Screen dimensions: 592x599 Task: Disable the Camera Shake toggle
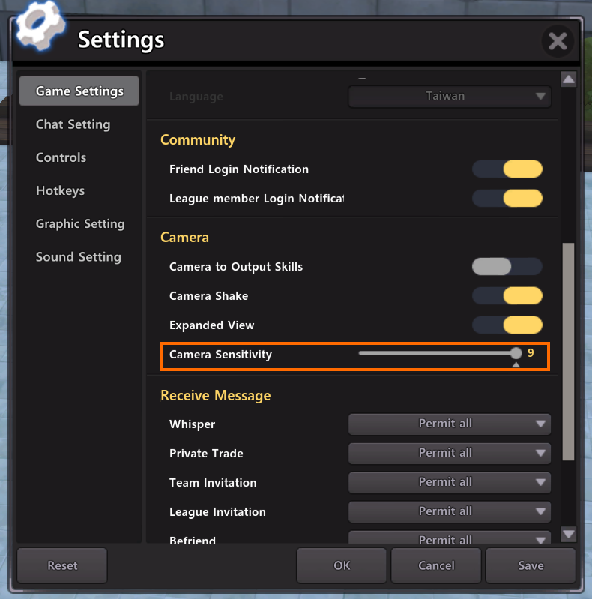tap(507, 296)
